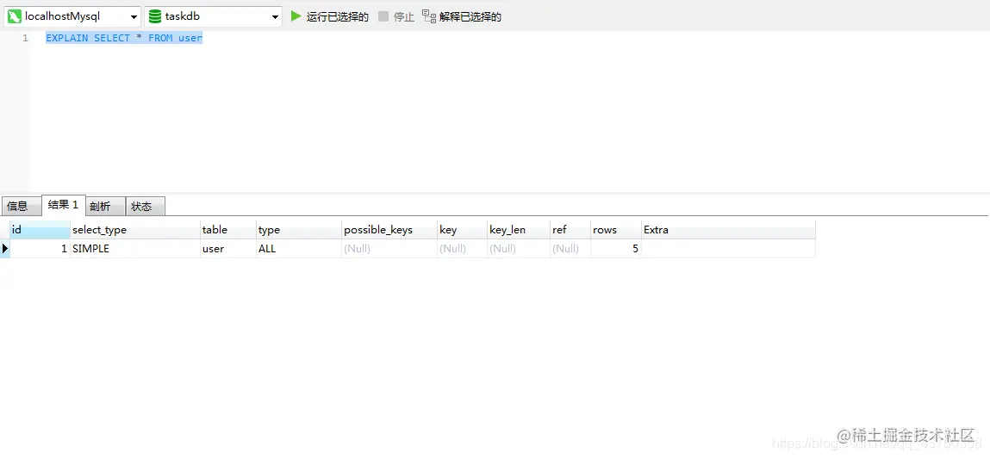
Task: Click the key_len column header
Action: pos(519,230)
